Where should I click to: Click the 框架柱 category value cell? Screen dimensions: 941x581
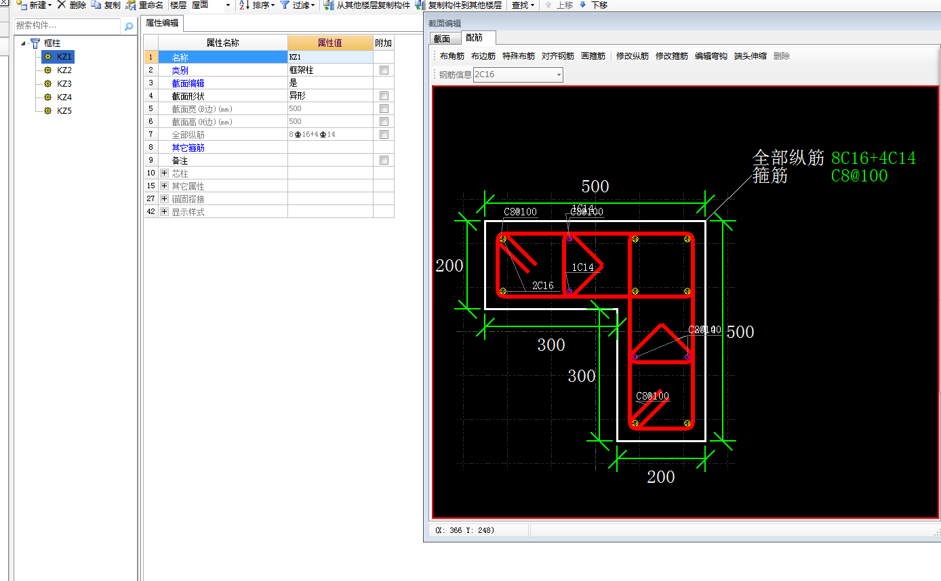click(330, 70)
